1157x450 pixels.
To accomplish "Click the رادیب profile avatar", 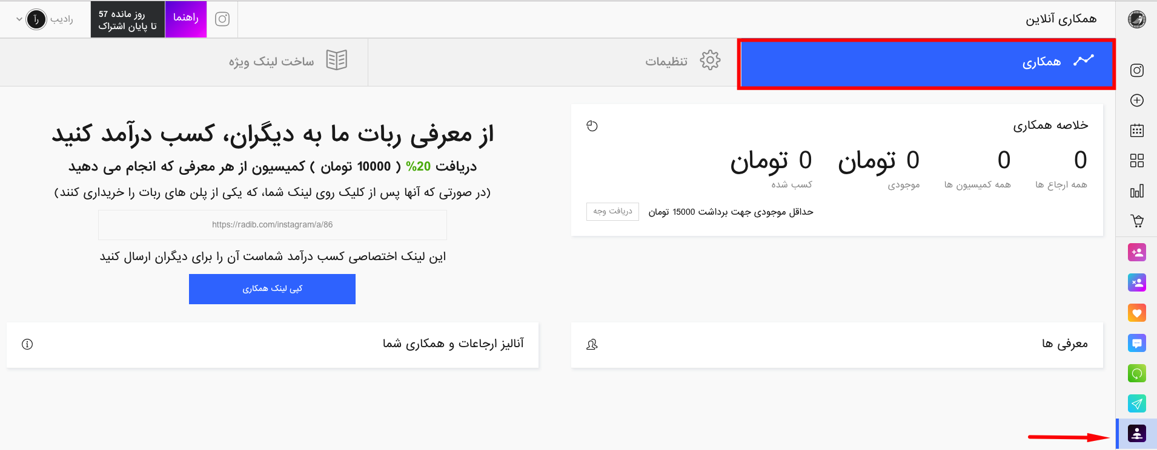I will click(x=36, y=19).
